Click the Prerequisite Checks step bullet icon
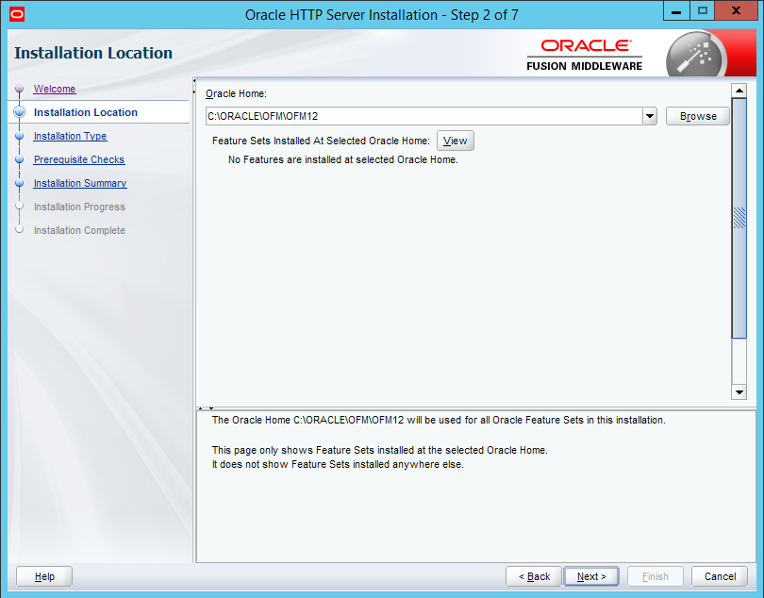Screen dimensions: 764x598 point(19,159)
